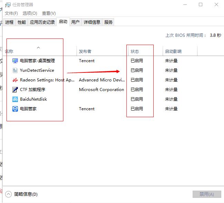Click the 禁用(A) button
This screenshot has width=224, height=203.
point(207,194)
